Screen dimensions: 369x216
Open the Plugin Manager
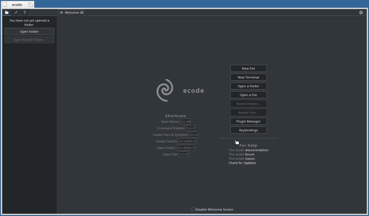pyautogui.click(x=248, y=121)
